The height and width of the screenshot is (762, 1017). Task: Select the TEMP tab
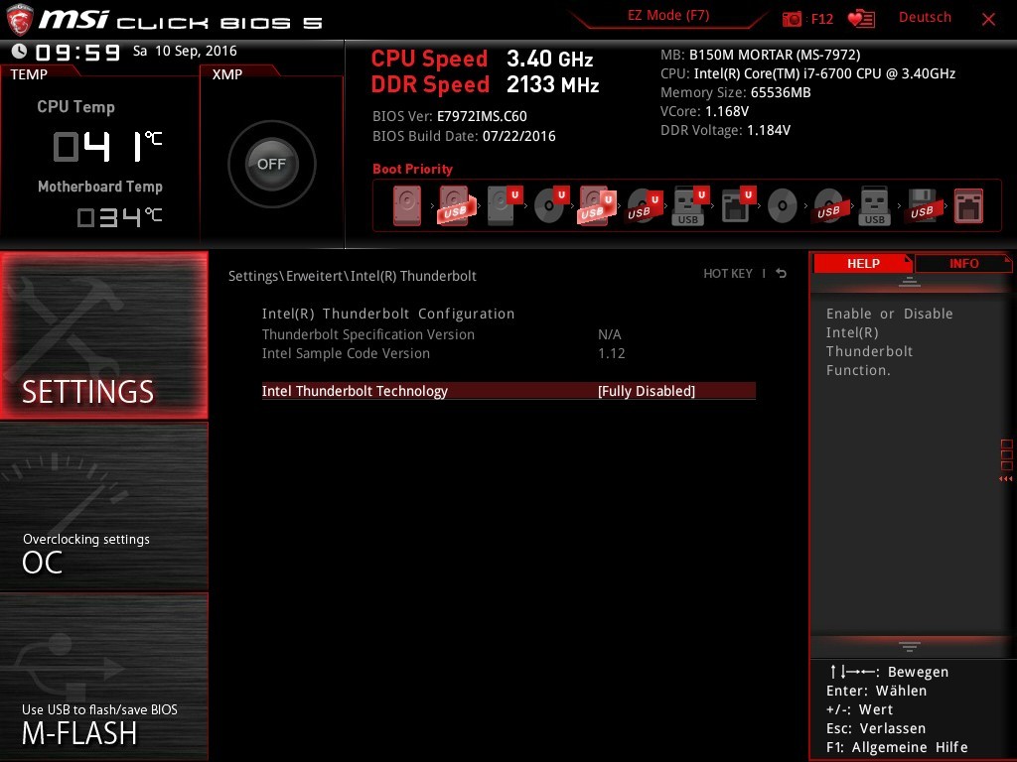pos(29,74)
